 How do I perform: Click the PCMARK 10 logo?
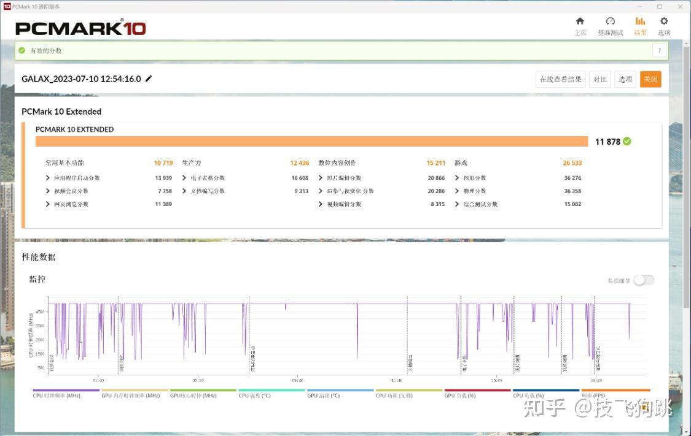point(80,28)
